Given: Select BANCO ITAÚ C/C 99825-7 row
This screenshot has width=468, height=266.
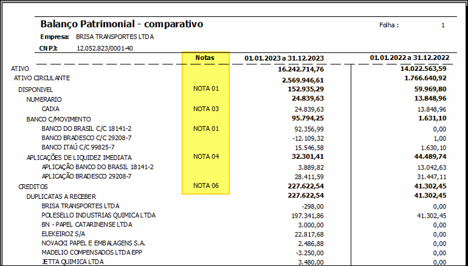Looking at the screenshot, I should [x=78, y=148].
